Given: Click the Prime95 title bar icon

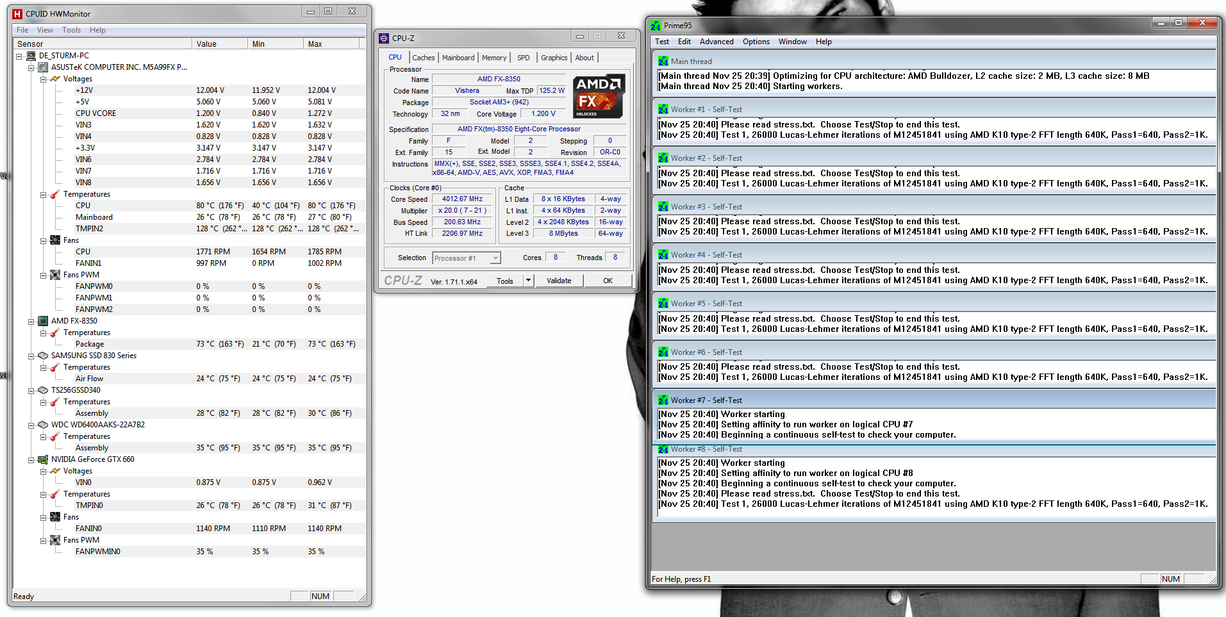Looking at the screenshot, I should tap(656, 26).
